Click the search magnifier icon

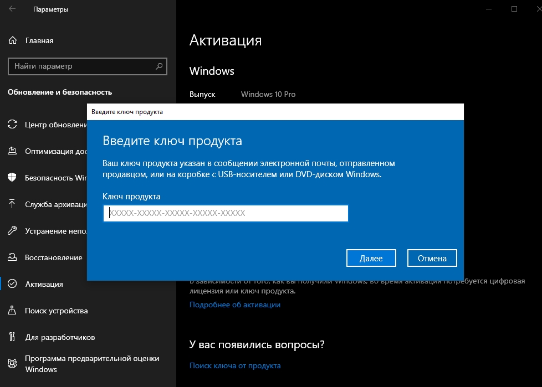pos(159,66)
